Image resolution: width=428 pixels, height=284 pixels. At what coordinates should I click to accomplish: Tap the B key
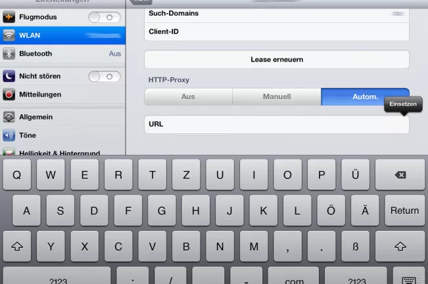(186, 247)
